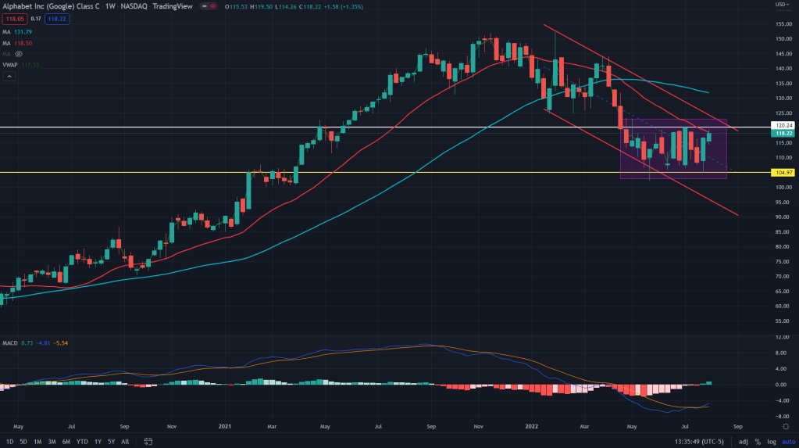Open the go-to-date calendar icon
The width and height of the screenshot is (799, 448).
(x=148, y=441)
